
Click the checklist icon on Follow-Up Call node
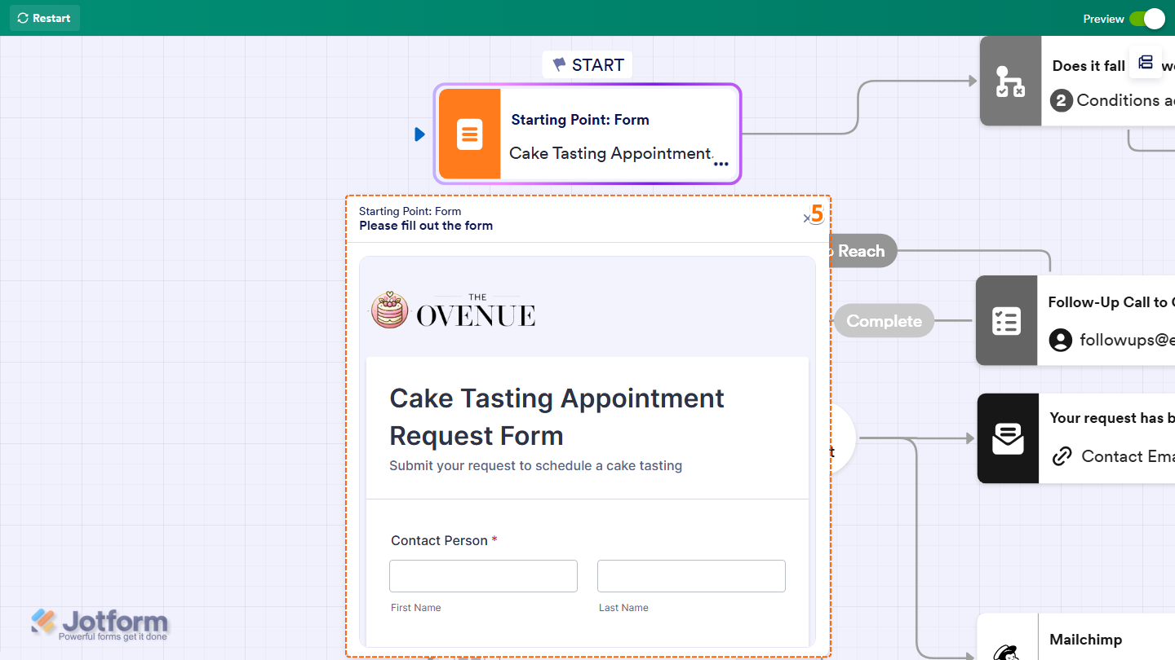tap(1006, 320)
